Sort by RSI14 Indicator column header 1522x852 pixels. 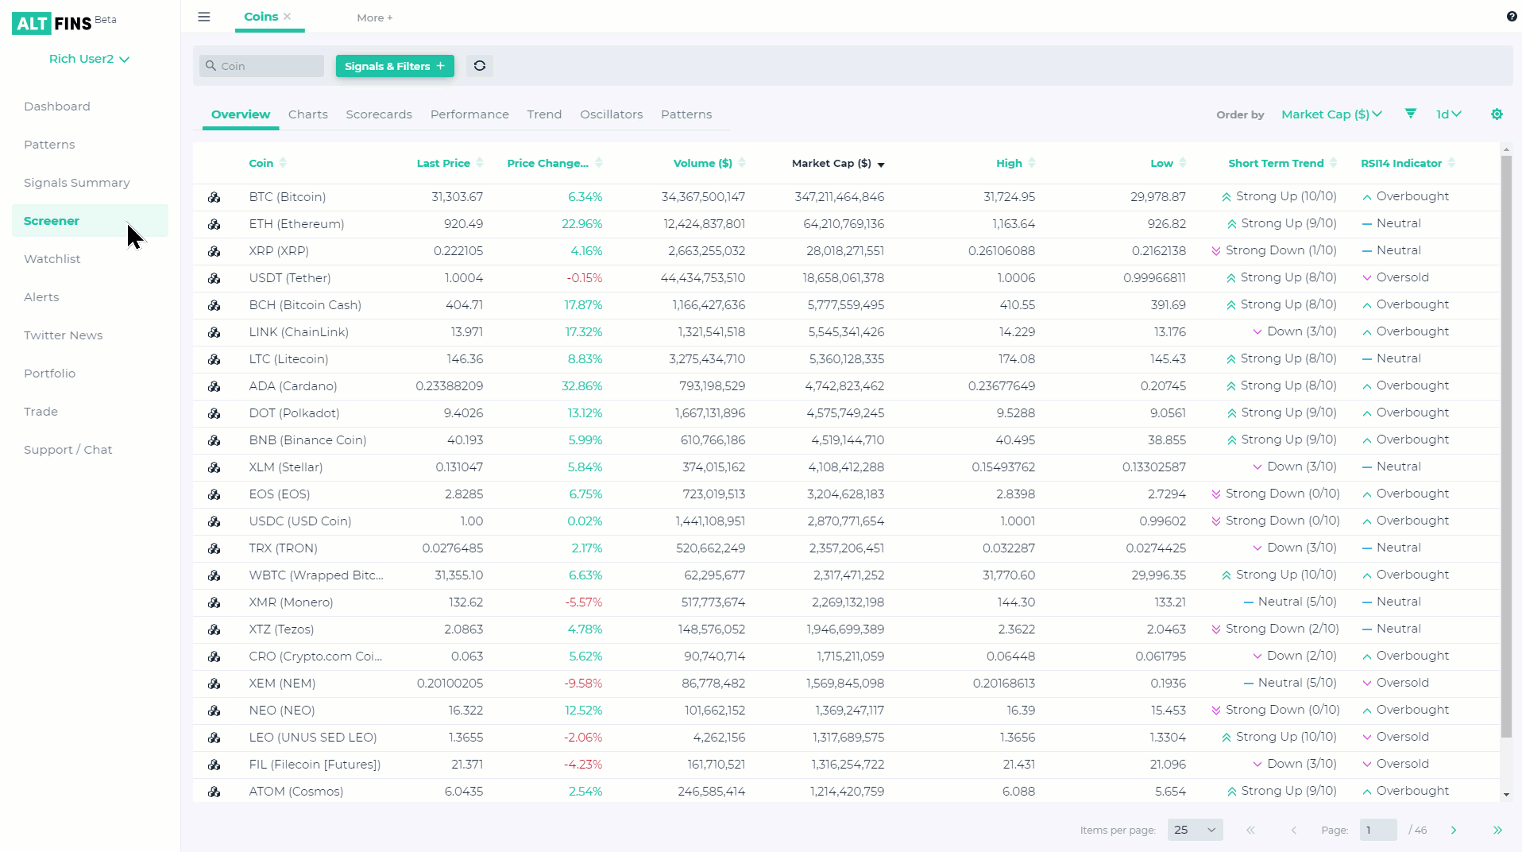pos(1408,163)
